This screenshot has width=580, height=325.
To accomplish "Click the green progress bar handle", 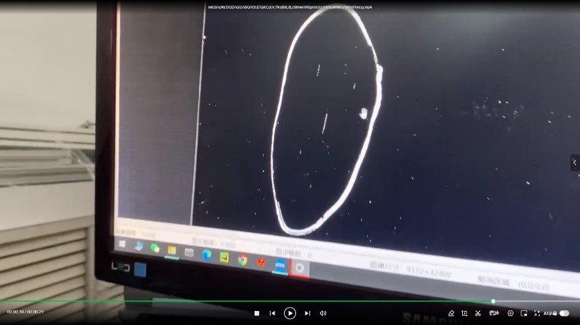I will 493,301.
